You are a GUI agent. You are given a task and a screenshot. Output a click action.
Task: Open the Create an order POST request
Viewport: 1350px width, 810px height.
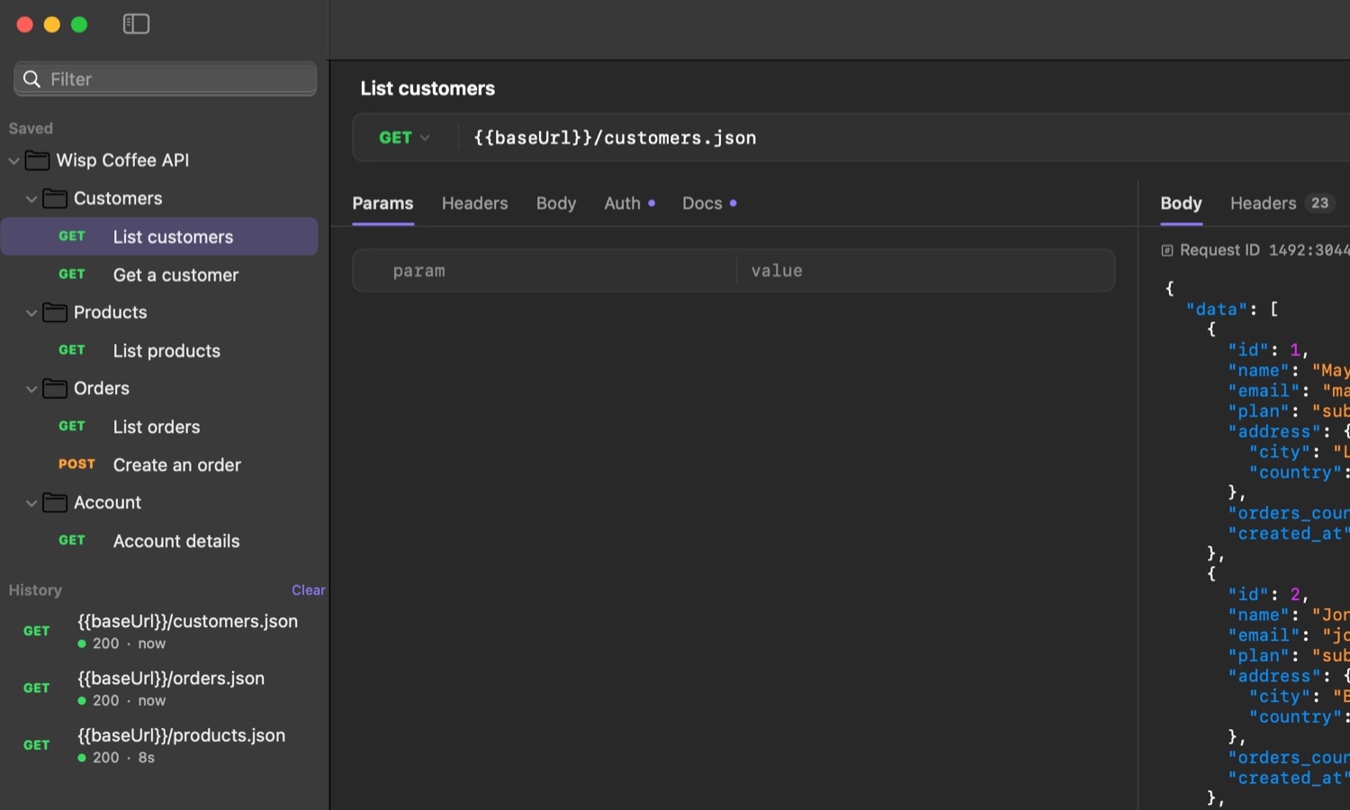(159, 465)
